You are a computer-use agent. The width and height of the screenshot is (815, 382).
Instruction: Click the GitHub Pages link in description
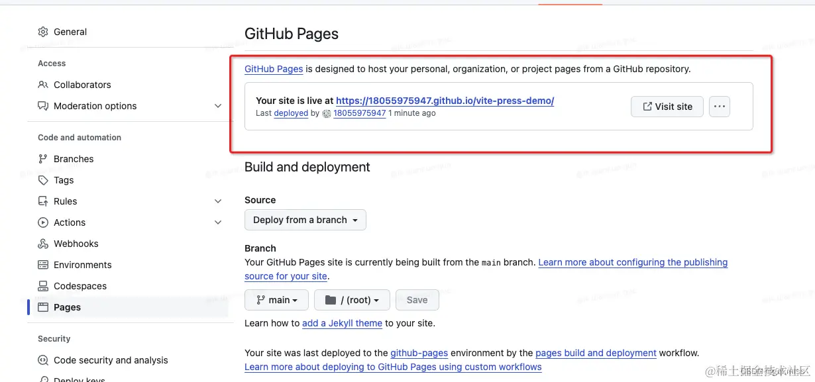(x=274, y=69)
